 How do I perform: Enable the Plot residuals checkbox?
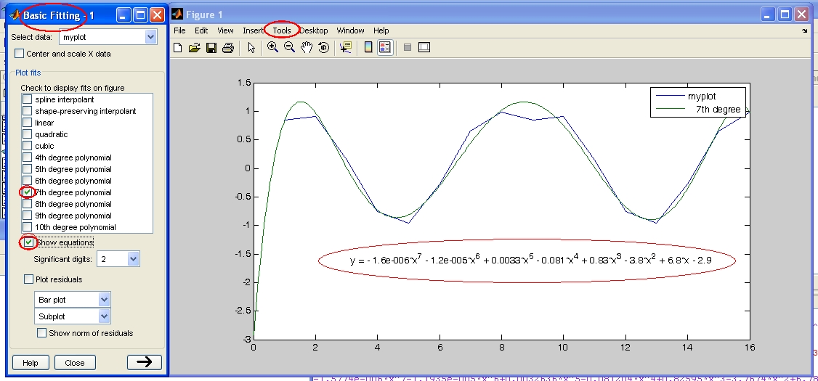[x=29, y=279]
